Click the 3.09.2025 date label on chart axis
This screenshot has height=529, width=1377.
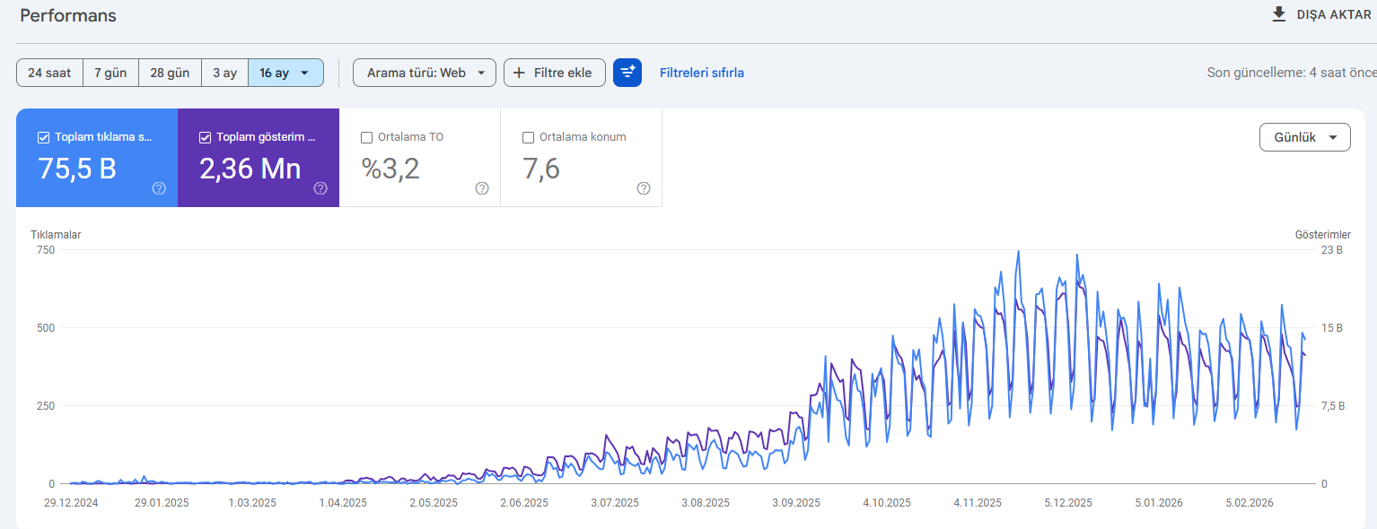tap(794, 503)
